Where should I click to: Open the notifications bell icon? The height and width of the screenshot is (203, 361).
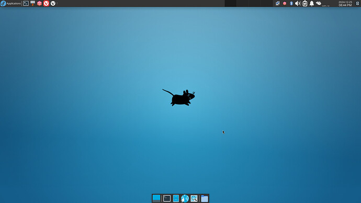click(x=311, y=4)
